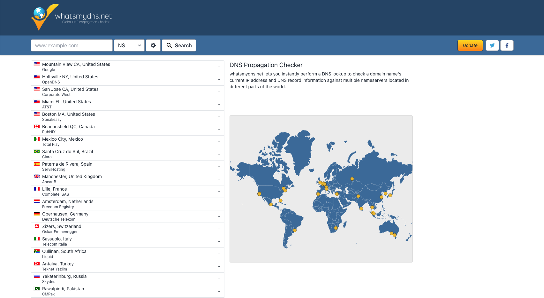This screenshot has height=298, width=544.
Task: Focus the www.example.com domain input
Action: [72, 45]
